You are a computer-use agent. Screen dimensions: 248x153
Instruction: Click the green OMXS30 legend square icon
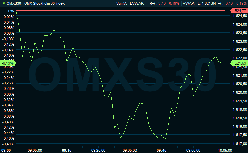tap(4, 3)
